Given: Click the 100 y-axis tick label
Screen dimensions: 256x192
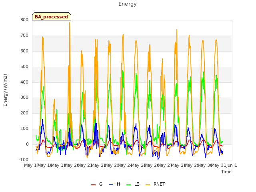Looking at the screenshot, I should click(x=24, y=129).
